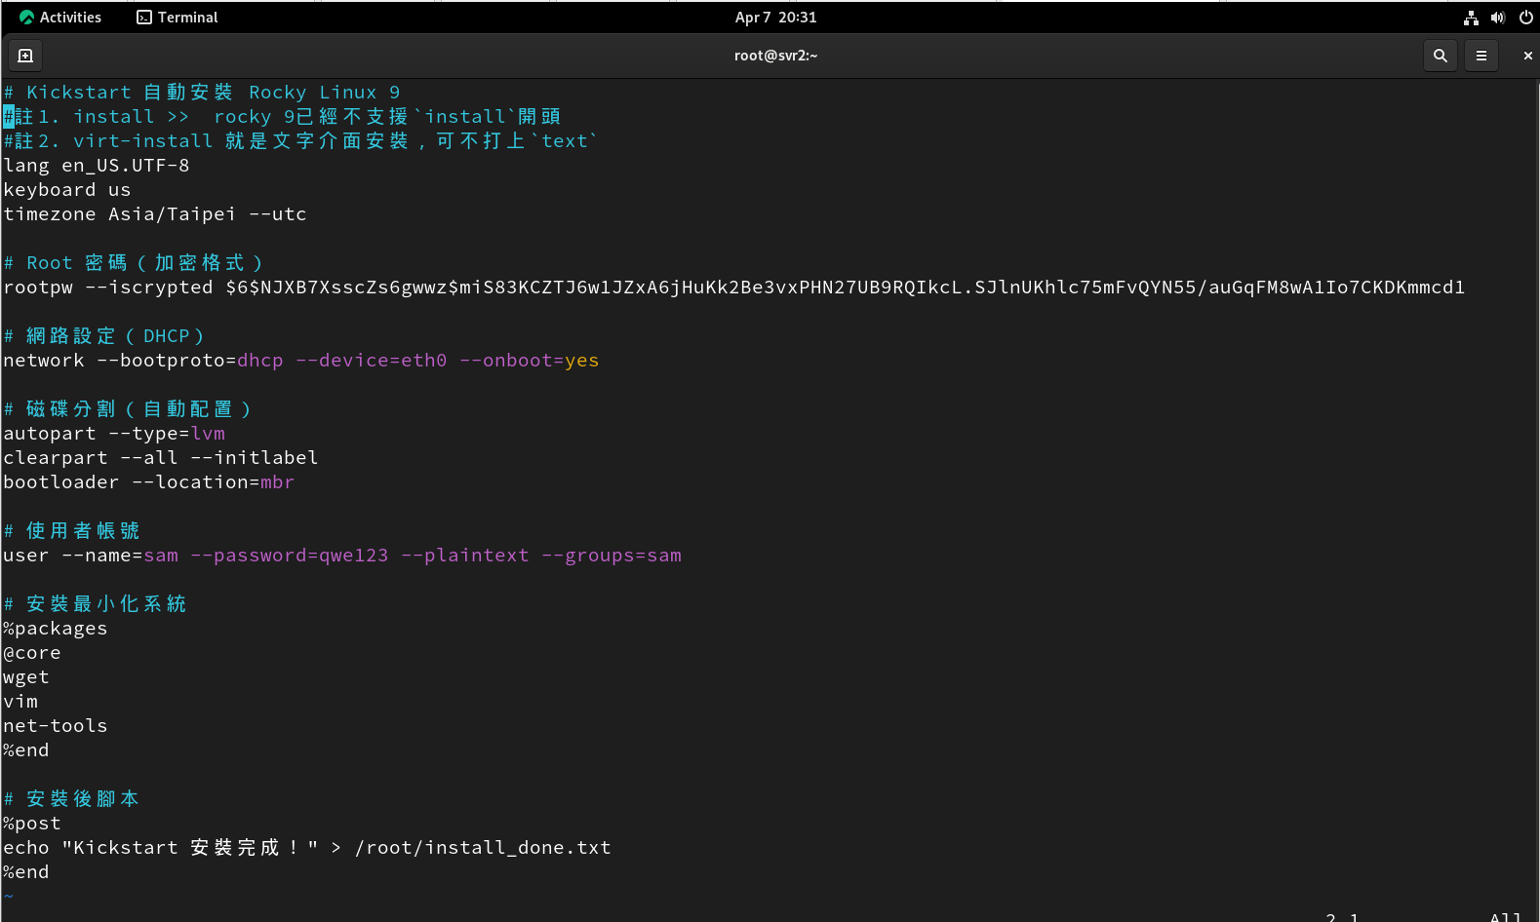This screenshot has width=1540, height=922.
Task: Click the terminal search magnifier icon
Action: pyautogui.click(x=1440, y=56)
